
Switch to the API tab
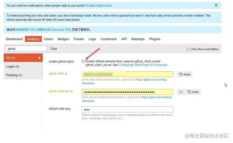click(x=124, y=39)
